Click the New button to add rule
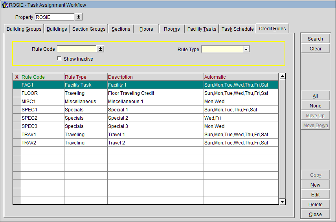Image resolution: width=336 pixels, height=222 pixels. 315,185
